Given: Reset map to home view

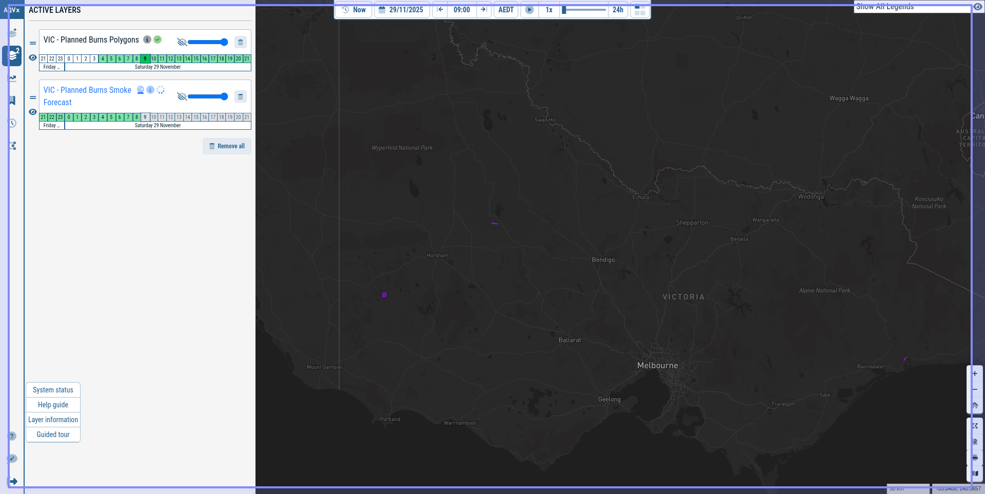Looking at the screenshot, I should pos(975,405).
